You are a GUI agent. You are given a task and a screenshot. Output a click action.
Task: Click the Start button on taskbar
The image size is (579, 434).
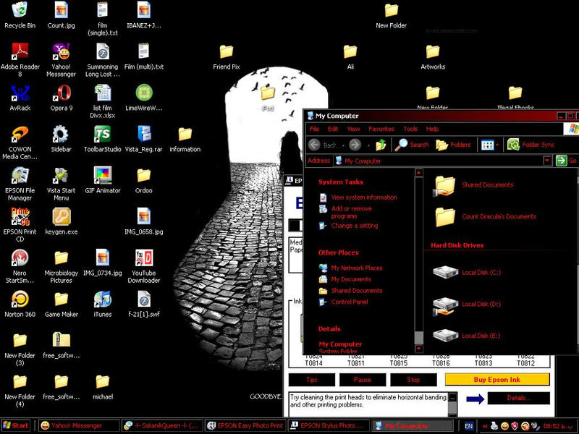click(x=16, y=425)
